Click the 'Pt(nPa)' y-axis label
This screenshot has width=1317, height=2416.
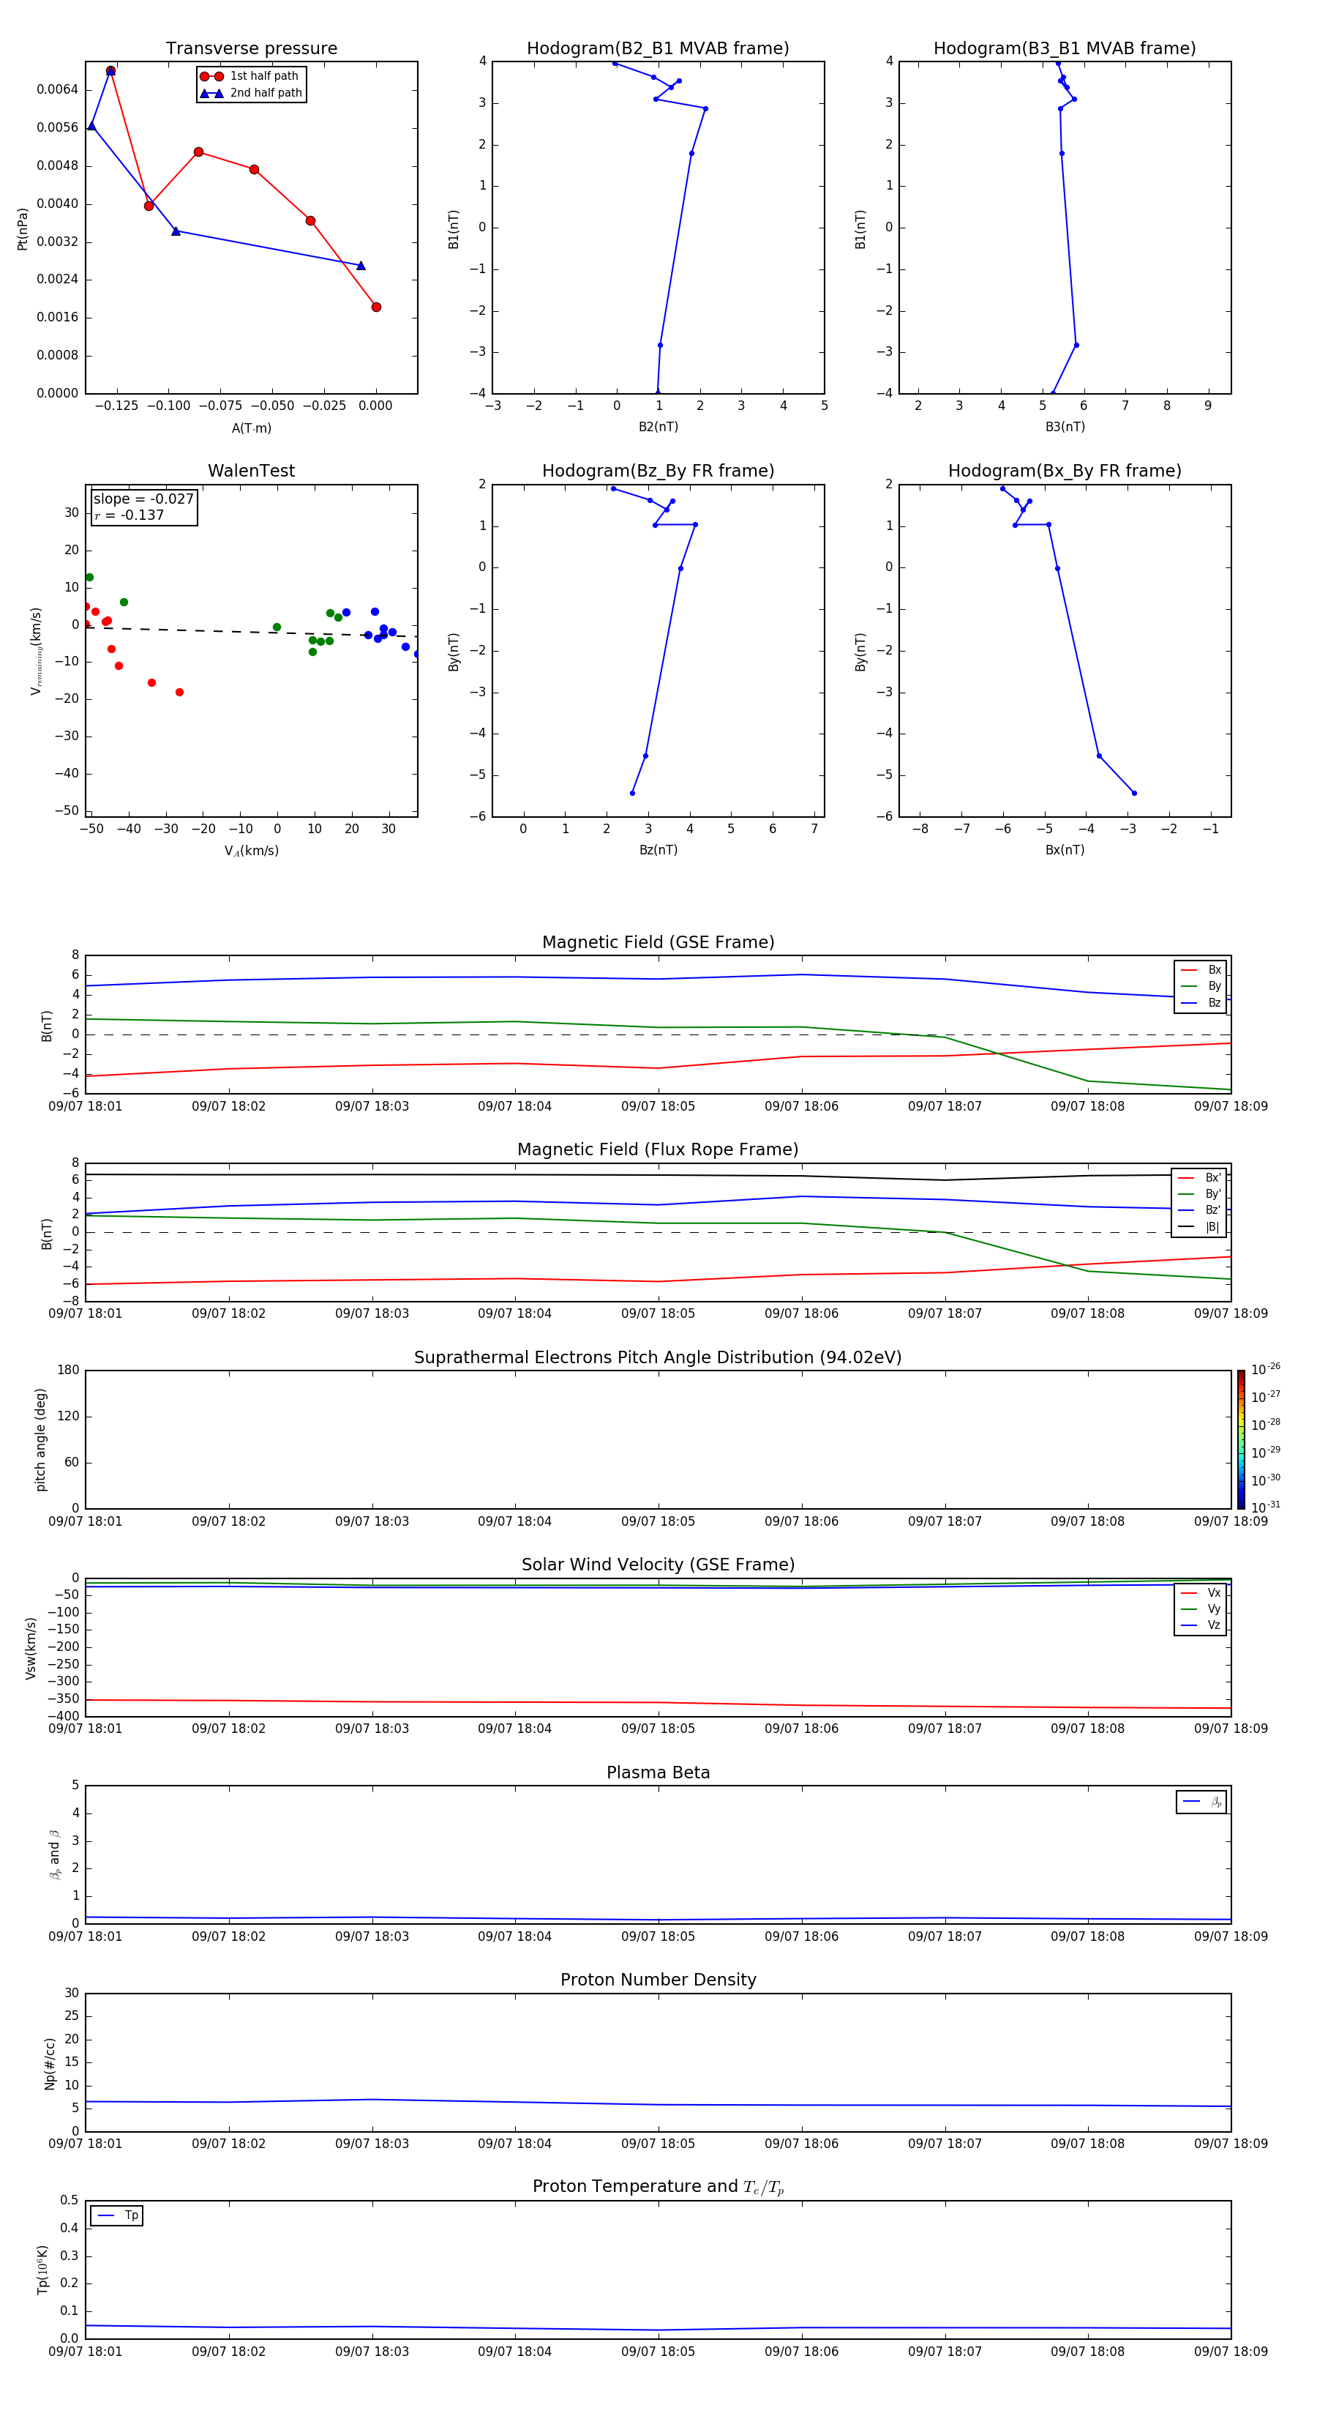pos(23,229)
